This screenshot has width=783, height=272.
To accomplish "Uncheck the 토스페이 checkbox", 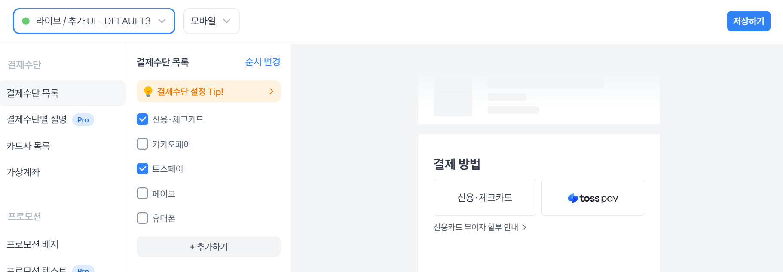I will (142, 169).
